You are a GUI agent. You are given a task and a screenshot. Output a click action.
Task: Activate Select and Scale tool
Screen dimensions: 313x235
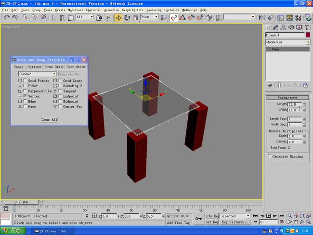[136, 18]
